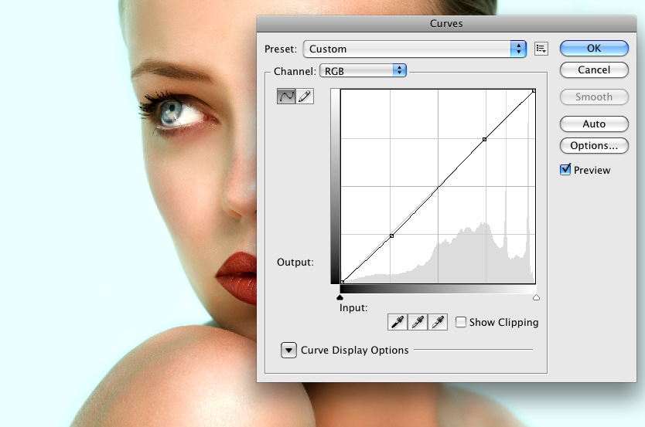Screen dimensions: 645x427
Task: Toggle the Preview checkbox
Action: coord(565,170)
